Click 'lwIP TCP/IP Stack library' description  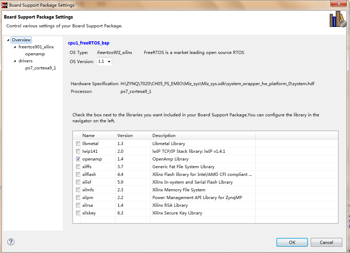tap(188, 151)
